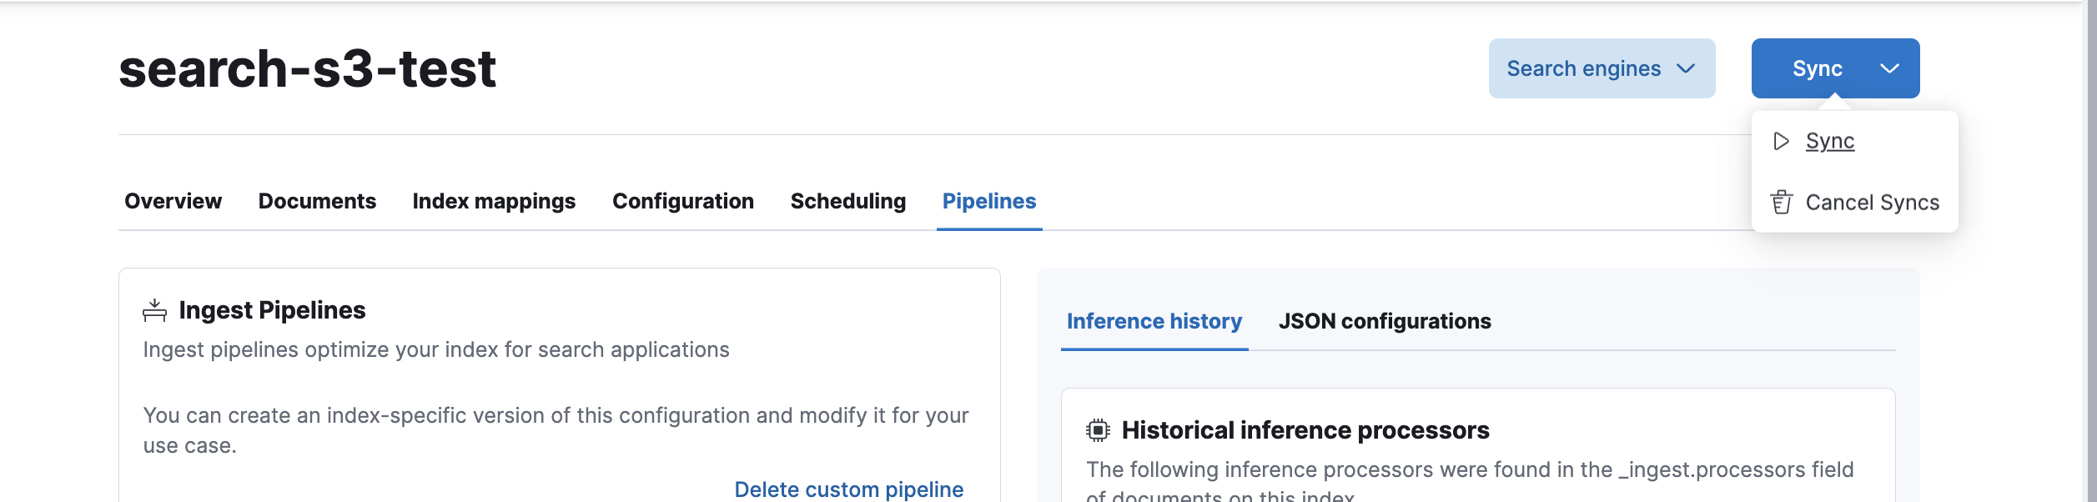The image size is (2097, 502).
Task: Select the Configuration tab
Action: (x=682, y=201)
